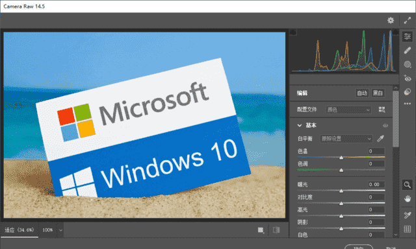
Task: Set zoom to 100% button
Action: click(47, 230)
